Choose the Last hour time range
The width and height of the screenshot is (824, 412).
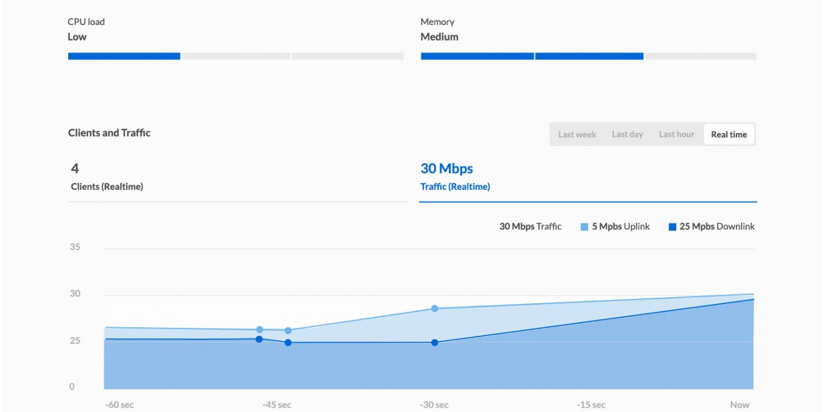[x=676, y=134]
